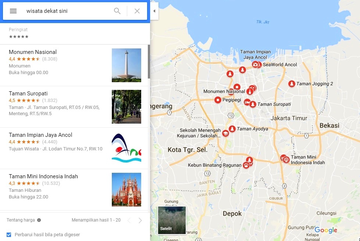Image resolution: width=360 pixels, height=241 pixels.
Task: View the Taman Mini red castle thumbnail
Action: point(126,190)
